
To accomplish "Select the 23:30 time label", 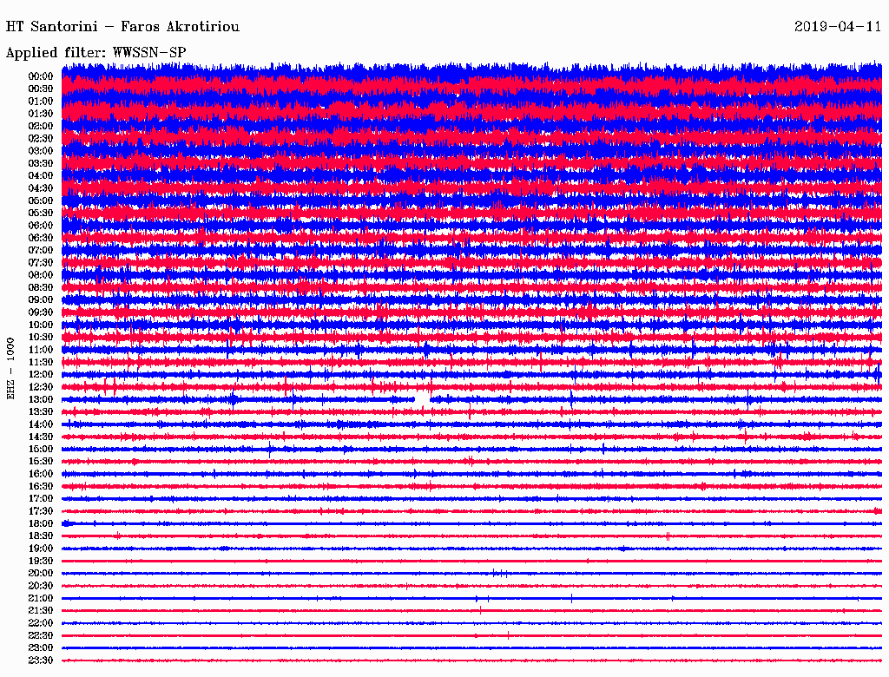I will tap(41, 661).
